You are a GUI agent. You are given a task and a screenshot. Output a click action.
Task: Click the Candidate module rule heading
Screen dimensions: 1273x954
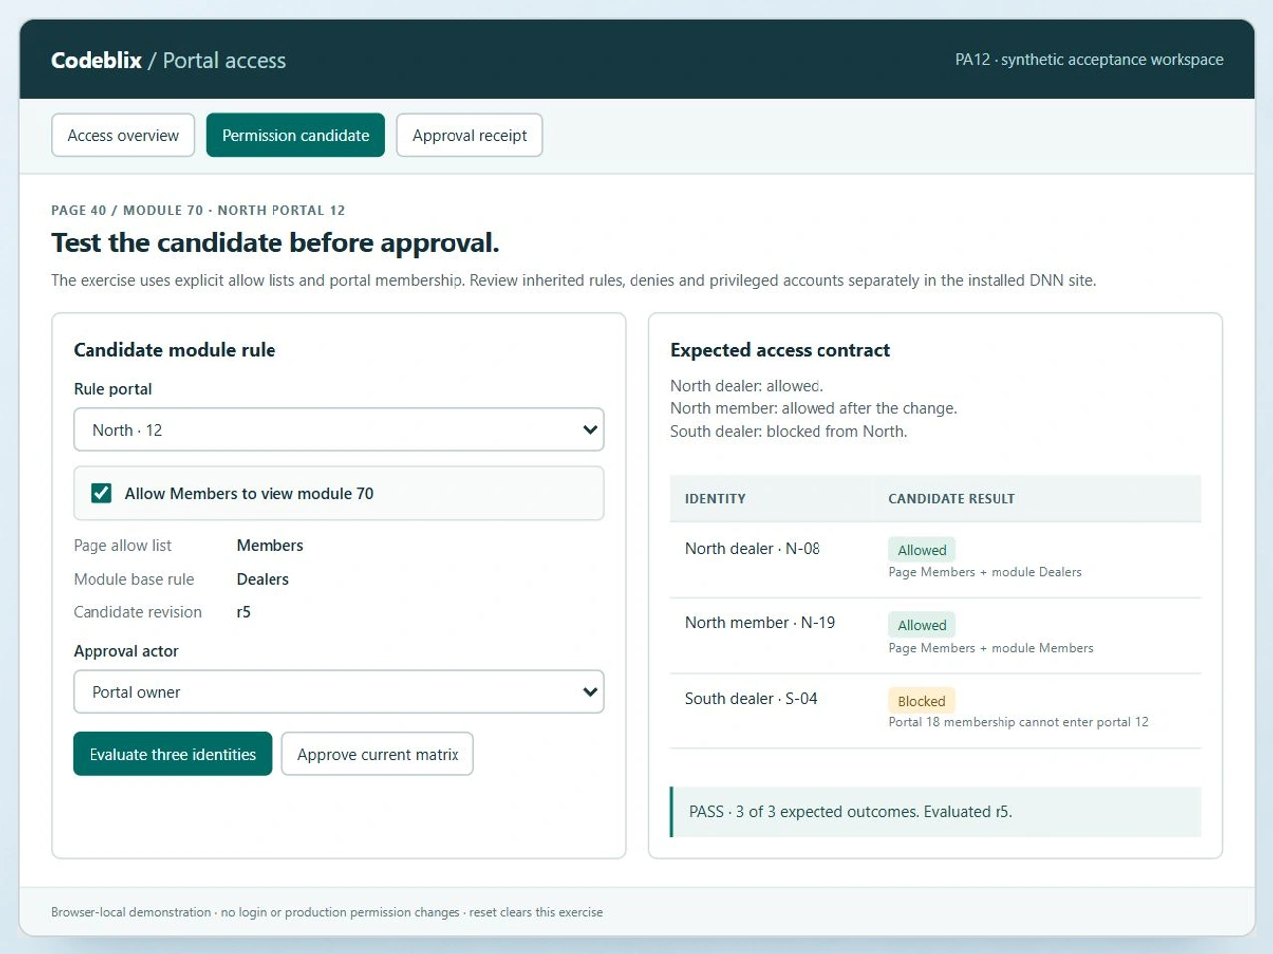click(x=175, y=350)
